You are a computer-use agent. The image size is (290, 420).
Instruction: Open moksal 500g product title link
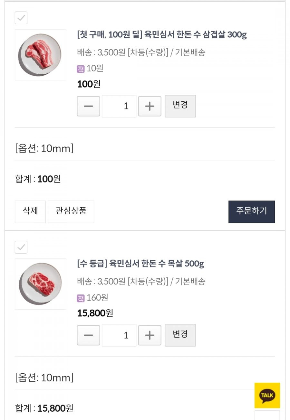coord(140,264)
